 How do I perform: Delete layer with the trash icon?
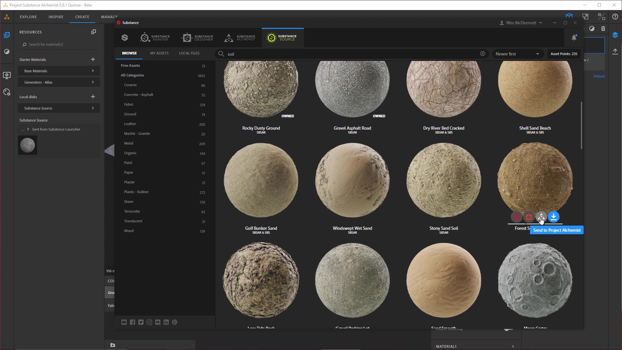coord(603,29)
